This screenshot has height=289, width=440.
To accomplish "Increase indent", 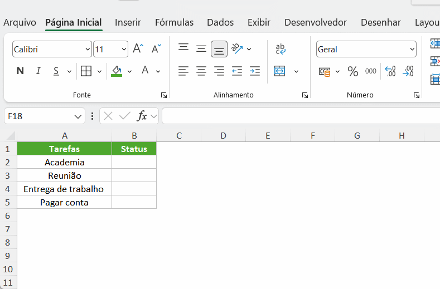I will pyautogui.click(x=255, y=71).
